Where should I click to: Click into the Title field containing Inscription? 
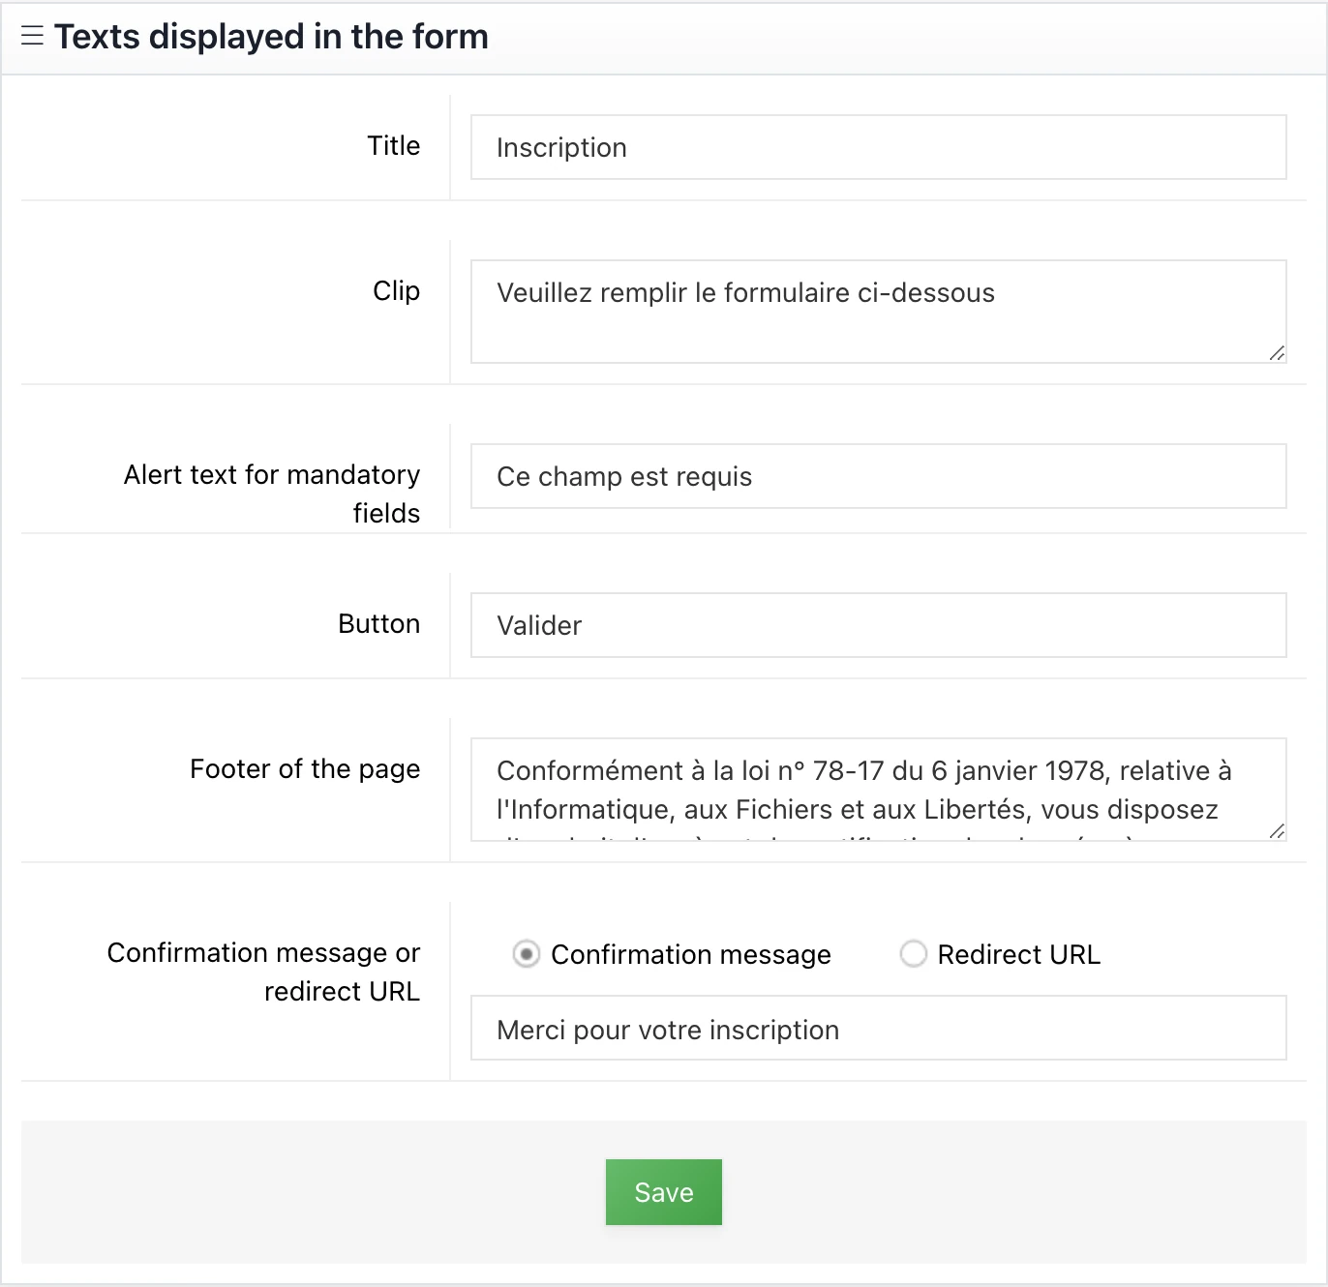coord(878,147)
